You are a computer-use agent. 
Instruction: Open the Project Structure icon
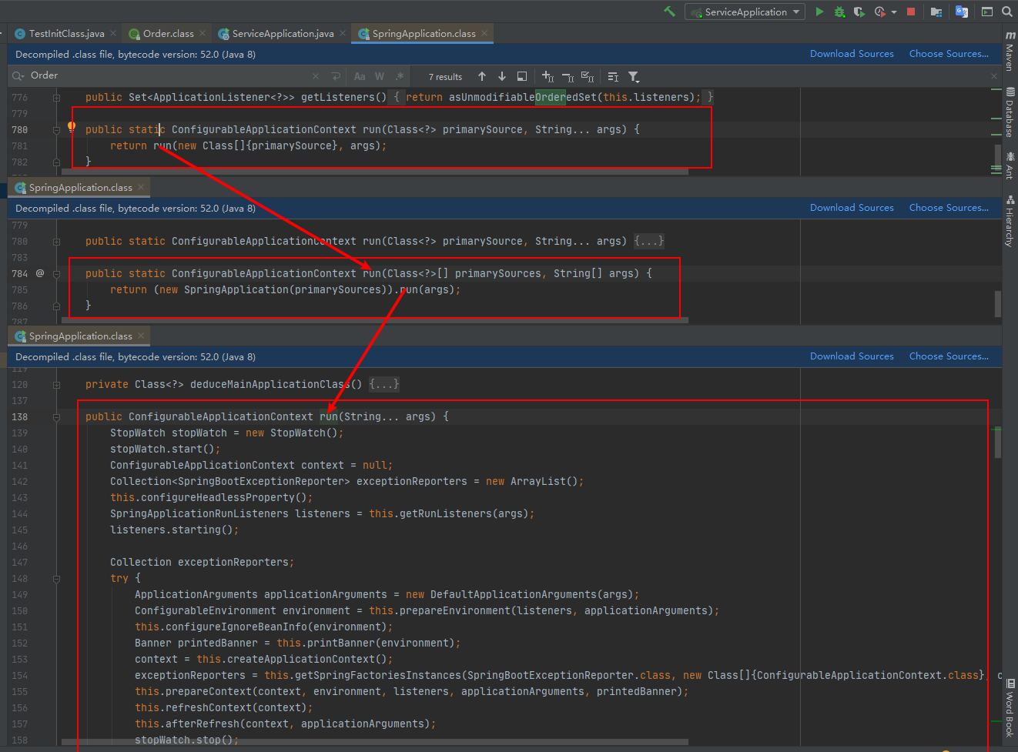pos(936,12)
